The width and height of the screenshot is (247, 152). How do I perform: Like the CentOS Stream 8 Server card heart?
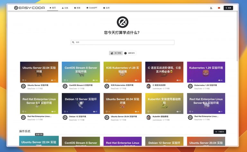pos(65,80)
